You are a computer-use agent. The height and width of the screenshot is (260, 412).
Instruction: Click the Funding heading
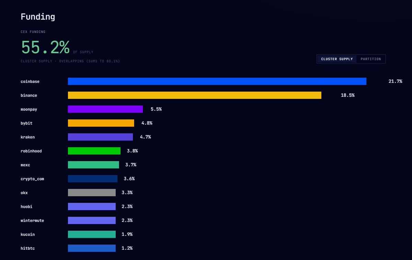tap(38, 17)
